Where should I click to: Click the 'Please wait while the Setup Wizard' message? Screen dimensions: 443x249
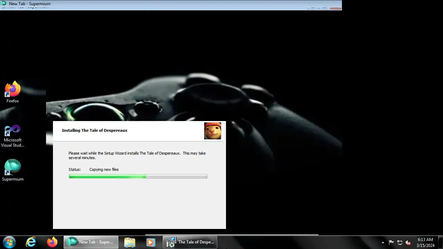tap(137, 155)
